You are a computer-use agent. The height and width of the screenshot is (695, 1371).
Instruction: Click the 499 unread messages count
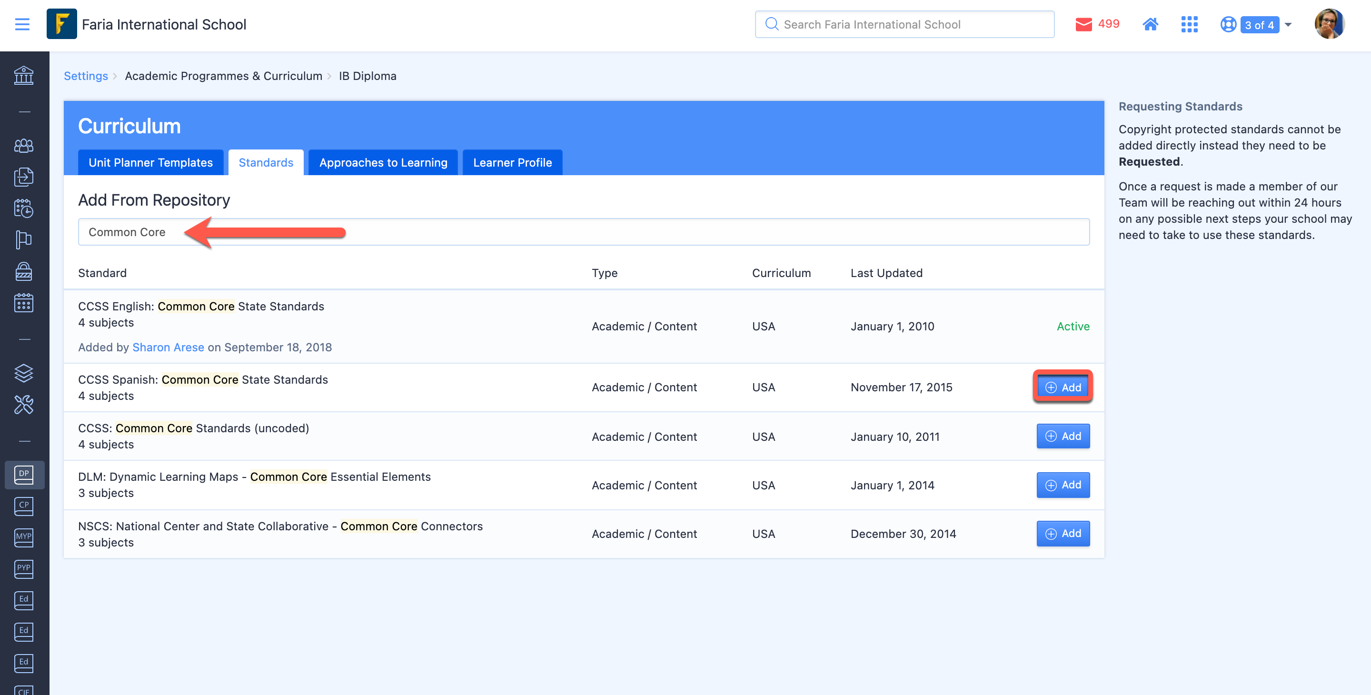point(1109,24)
